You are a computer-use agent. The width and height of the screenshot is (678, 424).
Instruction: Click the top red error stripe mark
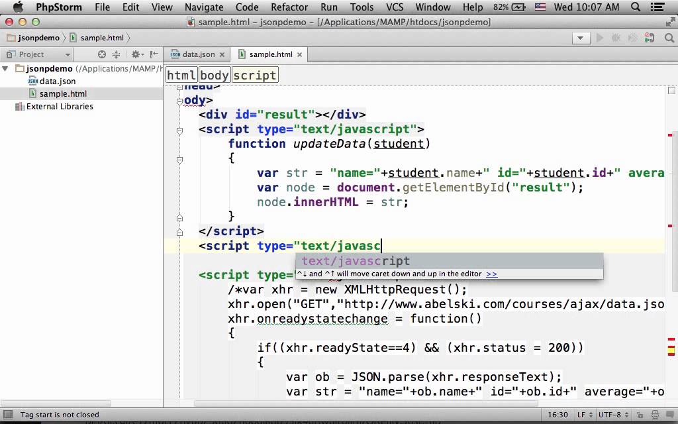[670, 135]
